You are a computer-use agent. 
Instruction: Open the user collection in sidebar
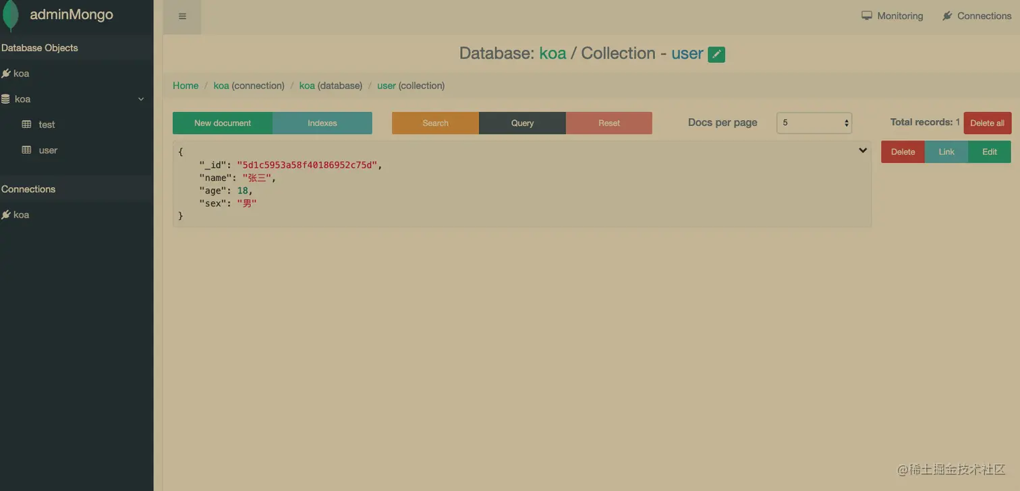(48, 150)
